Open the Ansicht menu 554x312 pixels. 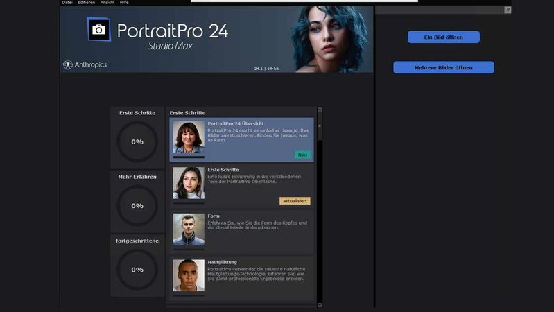pyautogui.click(x=107, y=3)
